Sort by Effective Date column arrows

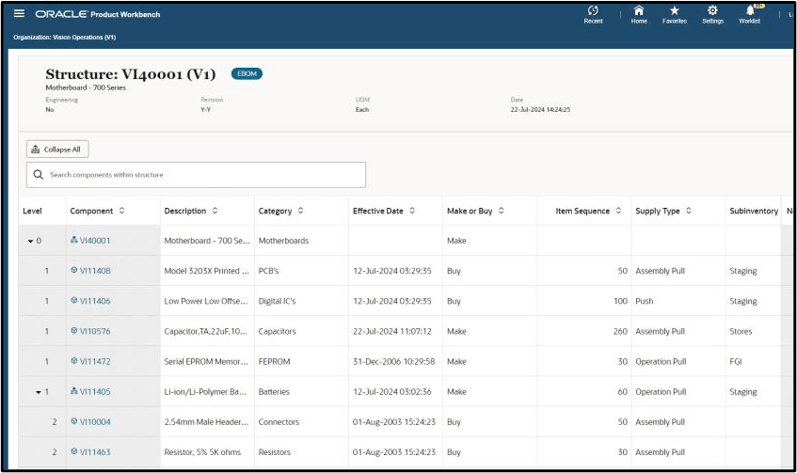(412, 211)
